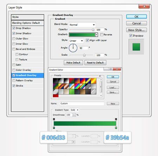Check the Reverse gradient checkbox
158x156 pixels.
point(101,35)
